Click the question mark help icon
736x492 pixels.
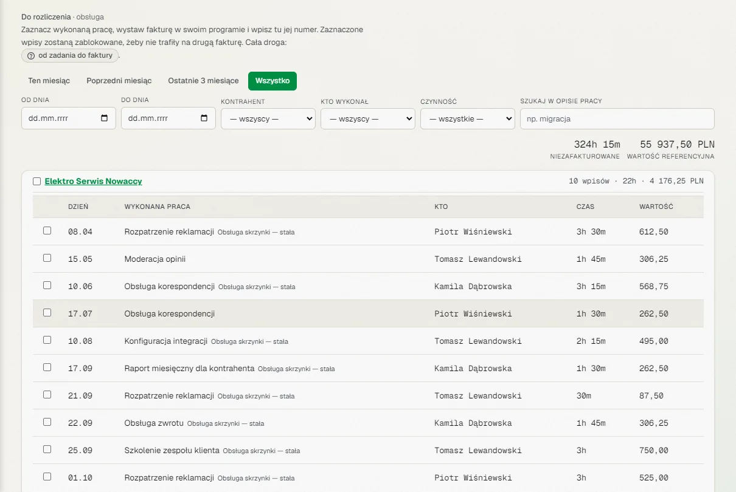[x=31, y=56]
